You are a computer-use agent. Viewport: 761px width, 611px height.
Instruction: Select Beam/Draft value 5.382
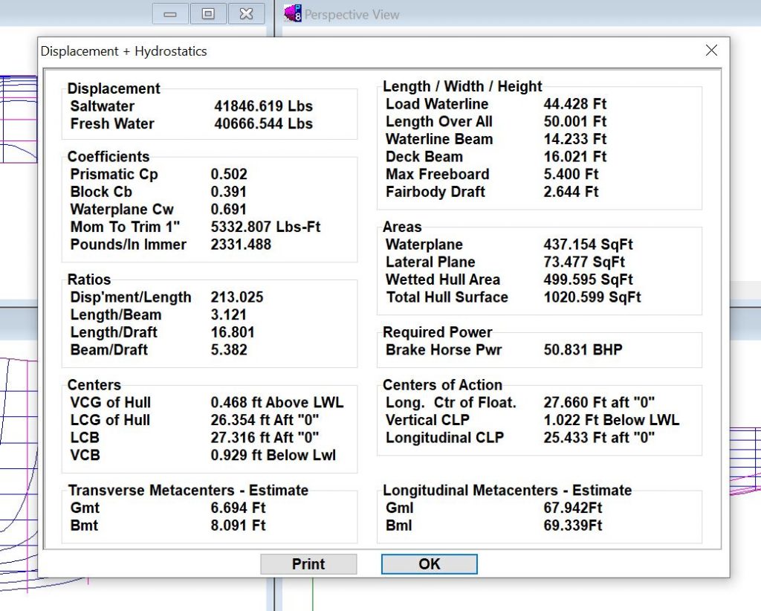229,349
